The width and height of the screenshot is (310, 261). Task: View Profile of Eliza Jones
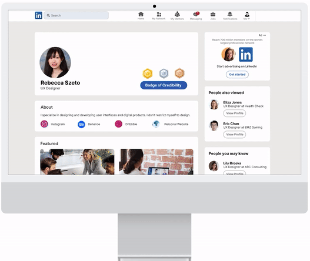235,113
